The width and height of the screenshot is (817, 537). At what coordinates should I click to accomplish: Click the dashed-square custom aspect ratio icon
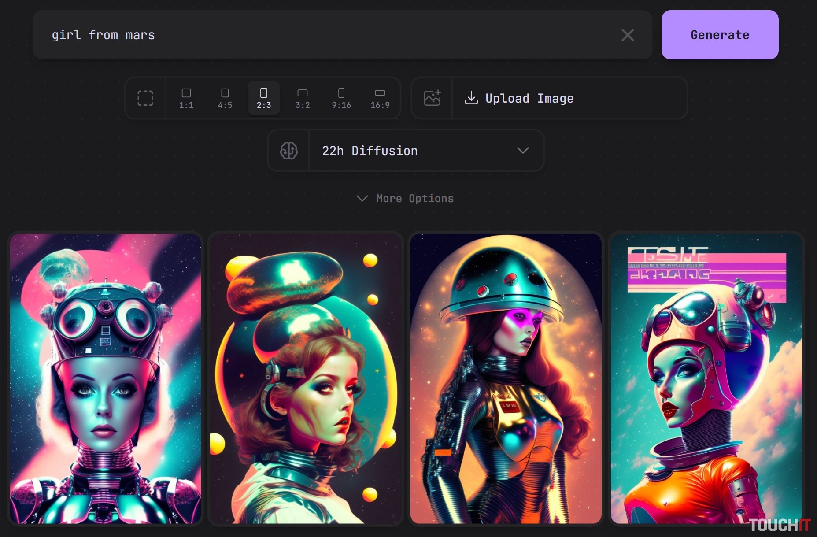pyautogui.click(x=145, y=98)
